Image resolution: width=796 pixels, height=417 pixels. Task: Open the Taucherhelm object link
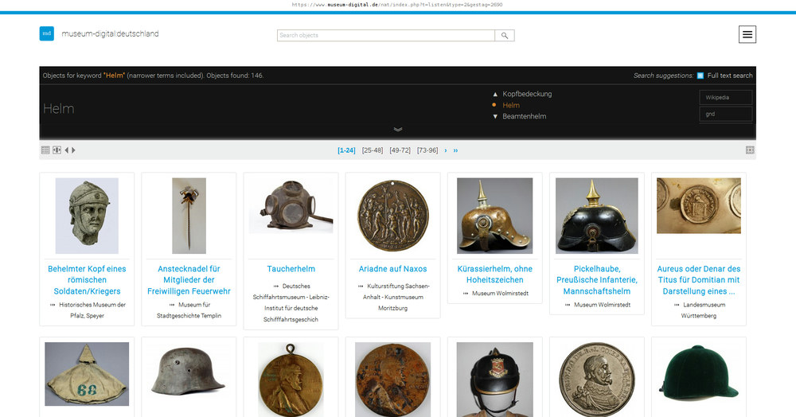(x=291, y=269)
